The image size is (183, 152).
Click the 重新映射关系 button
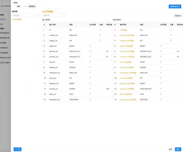pyautogui.click(x=175, y=6)
